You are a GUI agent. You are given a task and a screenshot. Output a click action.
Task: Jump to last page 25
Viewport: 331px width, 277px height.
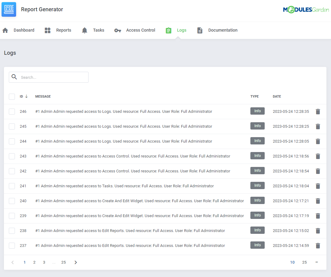point(64,262)
